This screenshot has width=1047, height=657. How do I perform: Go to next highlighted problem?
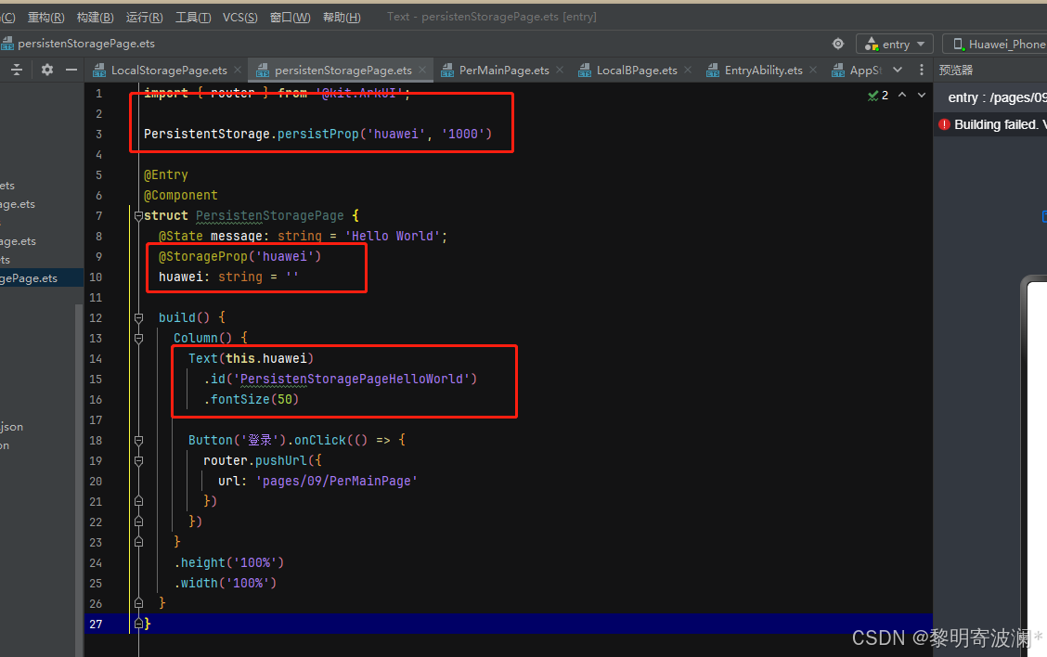pos(922,95)
